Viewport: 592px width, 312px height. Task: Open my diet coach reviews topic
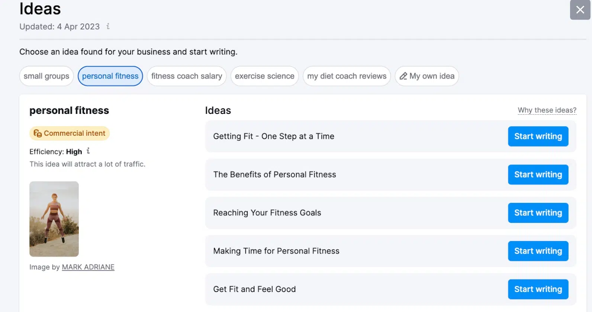click(347, 76)
